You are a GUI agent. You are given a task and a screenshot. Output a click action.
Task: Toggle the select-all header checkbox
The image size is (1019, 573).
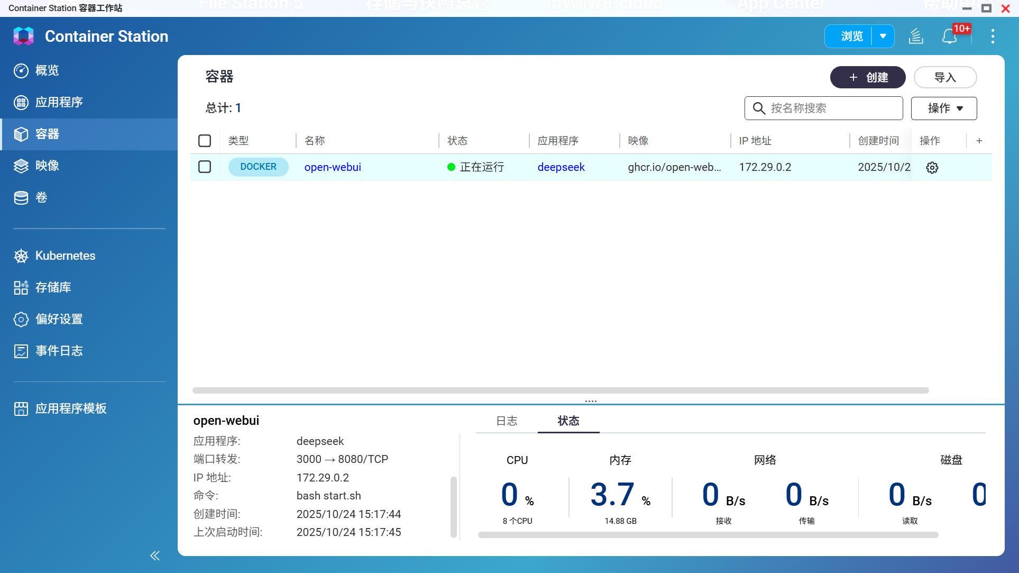pos(205,141)
